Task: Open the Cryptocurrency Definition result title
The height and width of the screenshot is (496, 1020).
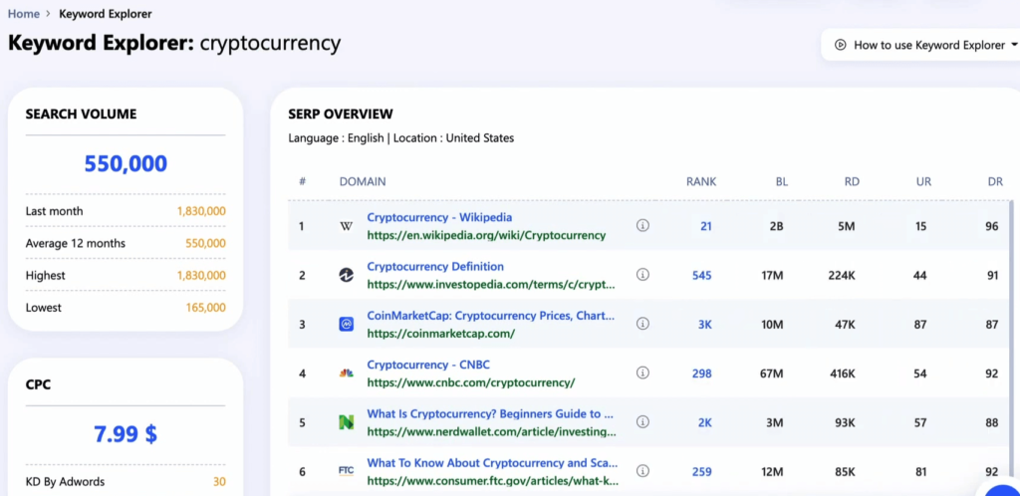Action: tap(435, 267)
